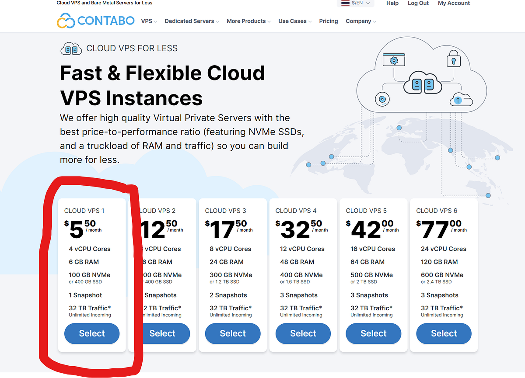525x378 pixels.
Task: Open the $/EN language selector
Action: 356,3
